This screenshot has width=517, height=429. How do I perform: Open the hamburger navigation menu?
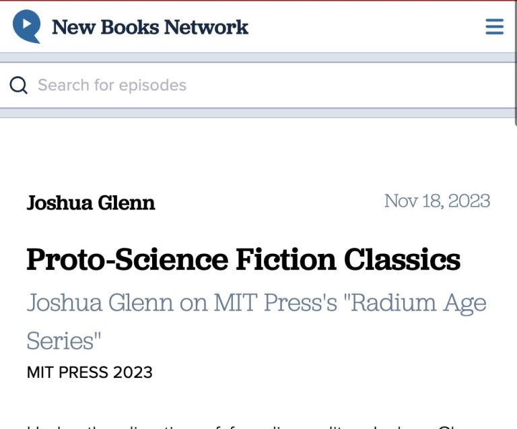pos(495,27)
